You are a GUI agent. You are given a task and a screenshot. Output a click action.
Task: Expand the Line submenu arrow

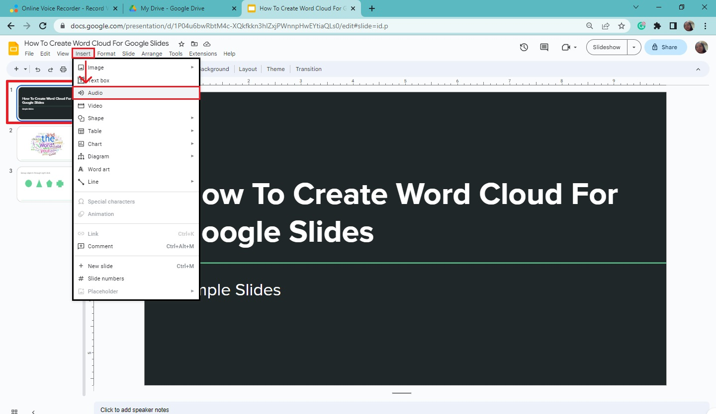click(x=192, y=182)
